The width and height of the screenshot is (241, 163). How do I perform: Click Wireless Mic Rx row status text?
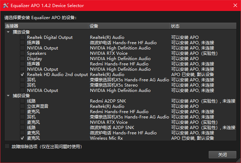pos(193,138)
